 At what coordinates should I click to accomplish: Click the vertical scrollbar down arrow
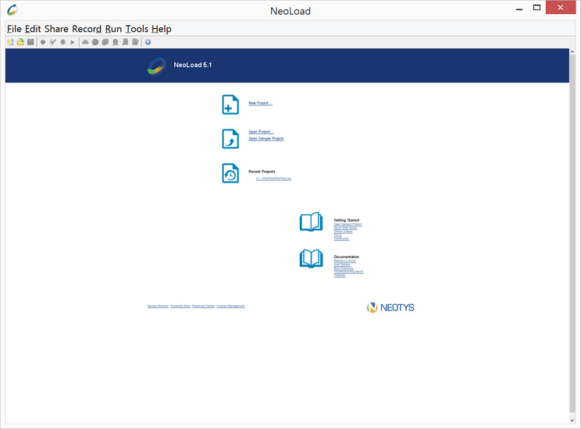572,420
